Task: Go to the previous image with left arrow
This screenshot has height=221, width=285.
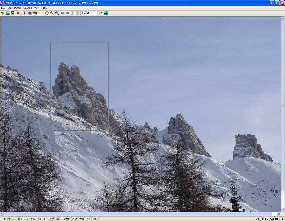Action: [62, 13]
